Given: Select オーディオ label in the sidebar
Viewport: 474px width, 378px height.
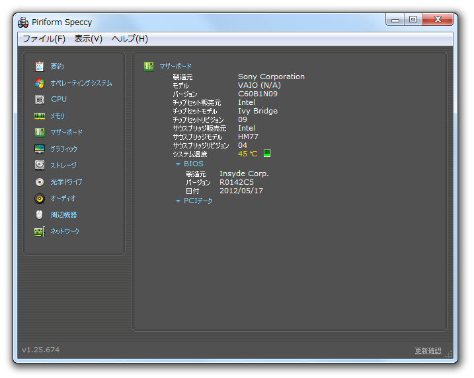Looking at the screenshot, I should tap(63, 199).
